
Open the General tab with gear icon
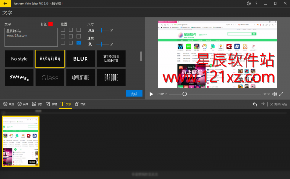pos(9,104)
